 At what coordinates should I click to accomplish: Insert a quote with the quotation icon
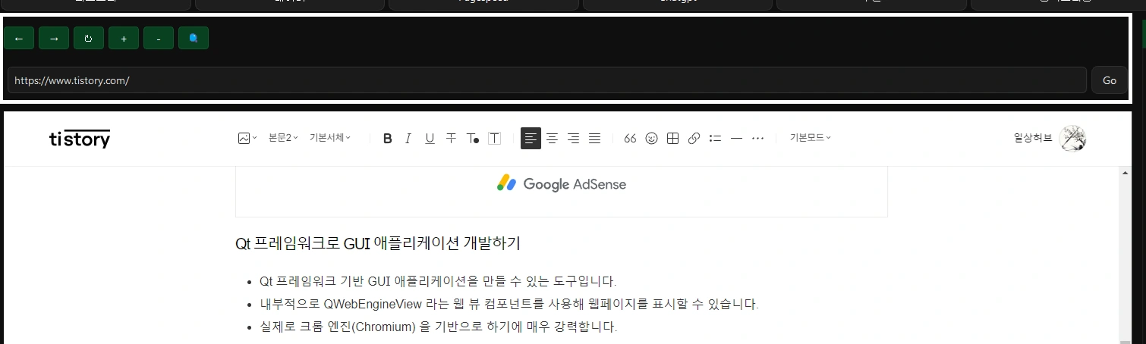pos(630,139)
